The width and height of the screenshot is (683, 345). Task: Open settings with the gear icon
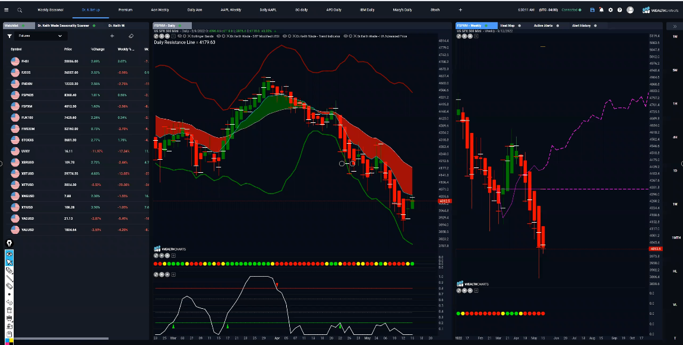pos(611,10)
